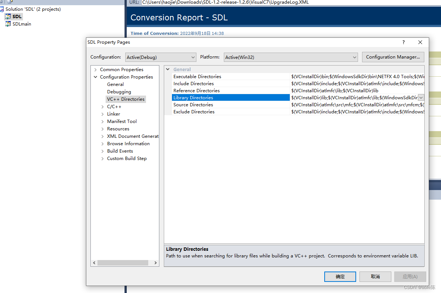Select Browse Information tree item

pos(128,143)
